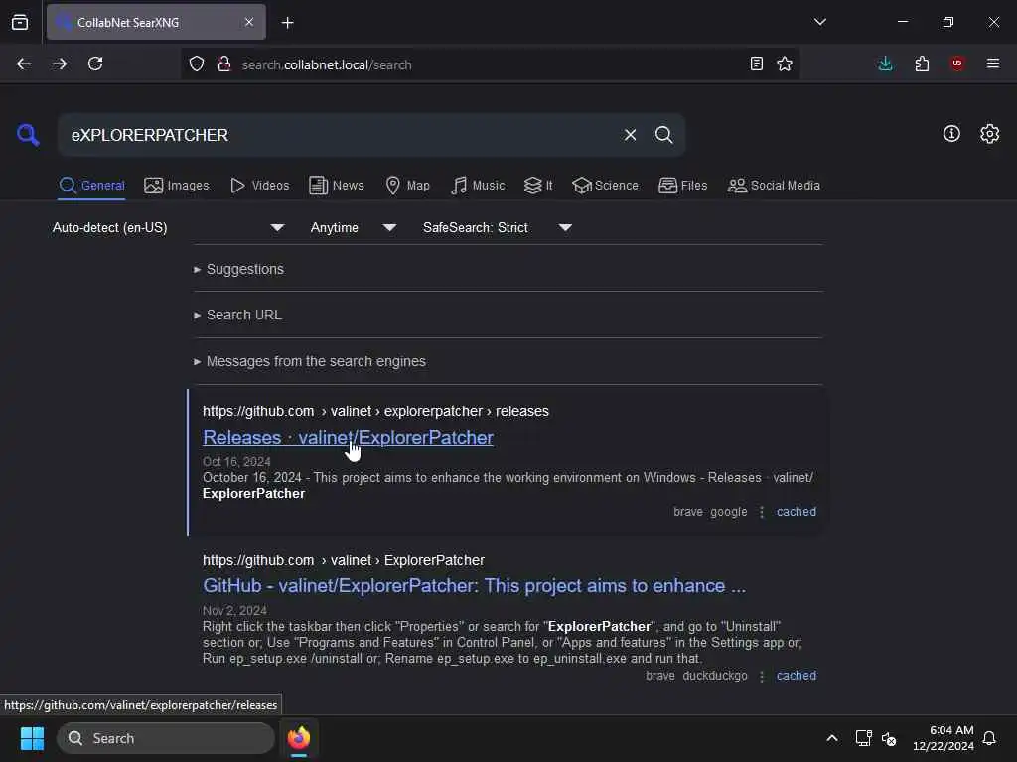The image size is (1017, 762).
Task: Open the notifications bell in taskbar
Action: [989, 738]
